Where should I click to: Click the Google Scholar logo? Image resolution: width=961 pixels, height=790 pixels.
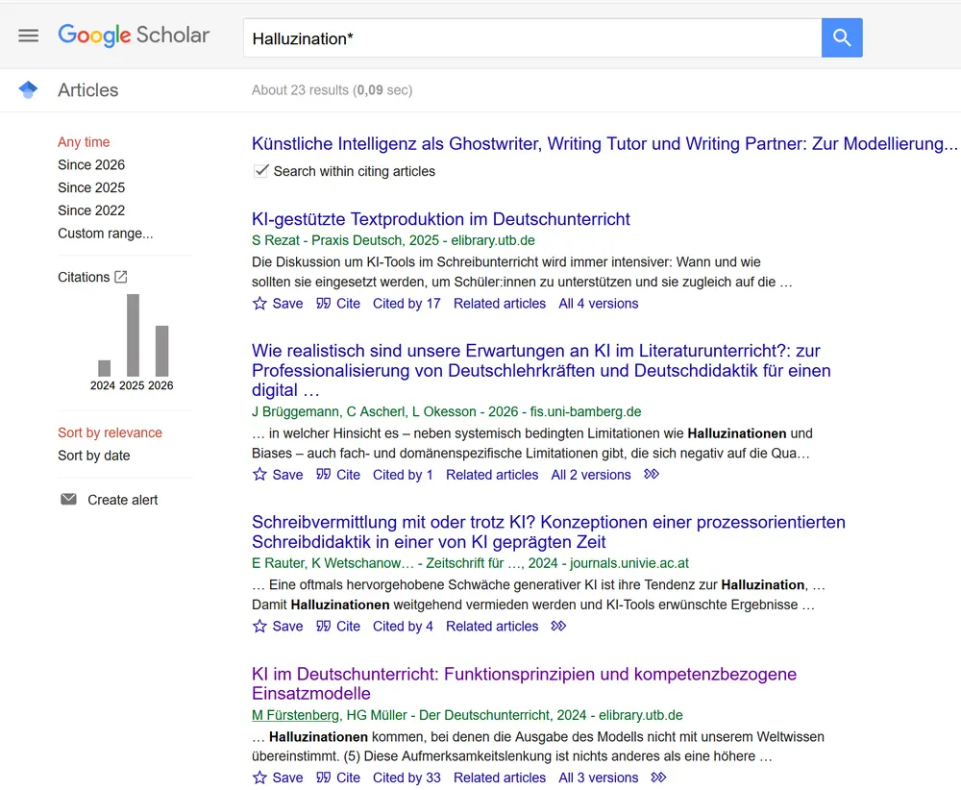134,35
